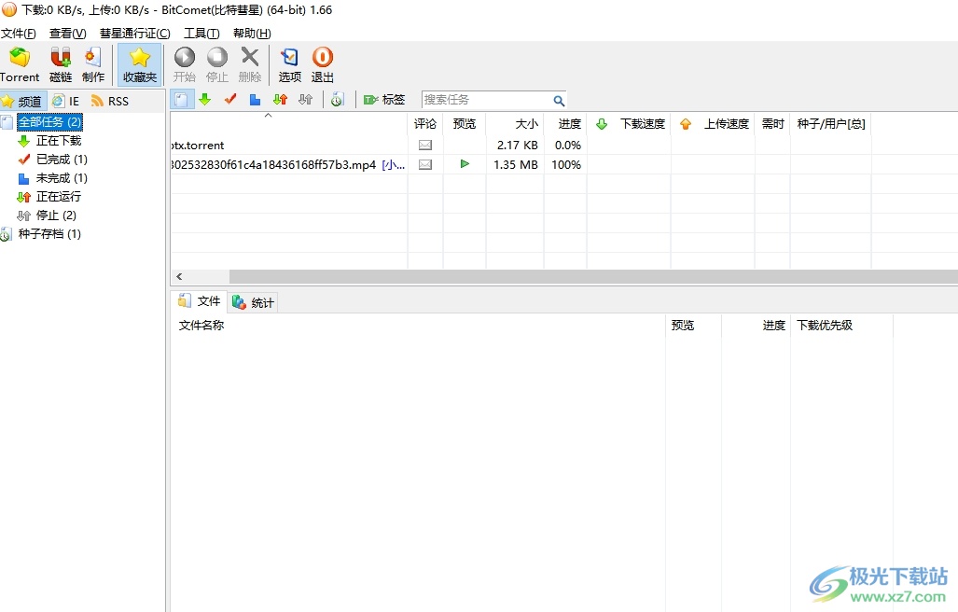This screenshot has width=958, height=612.
Task: Open the Torrent file button
Action: [x=20, y=64]
